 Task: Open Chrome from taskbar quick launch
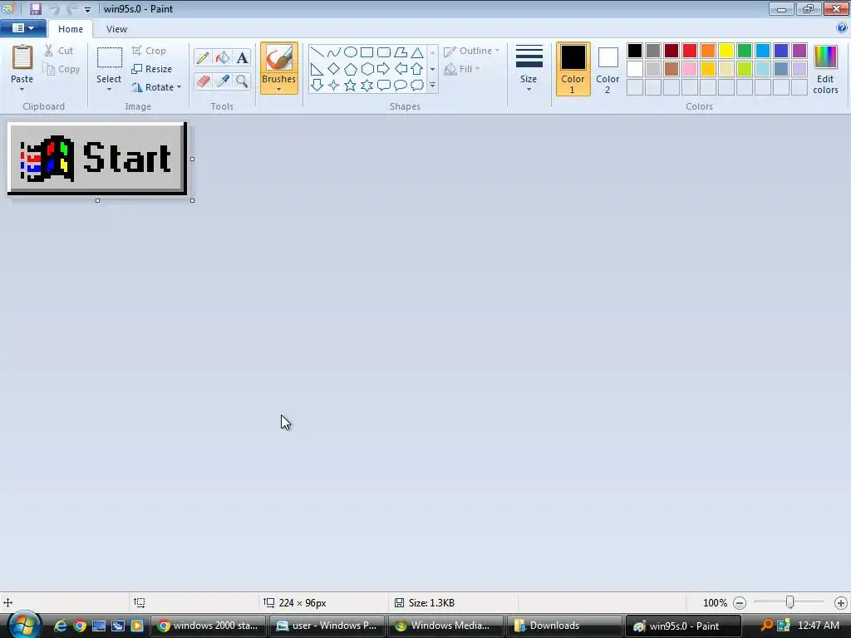(x=79, y=626)
